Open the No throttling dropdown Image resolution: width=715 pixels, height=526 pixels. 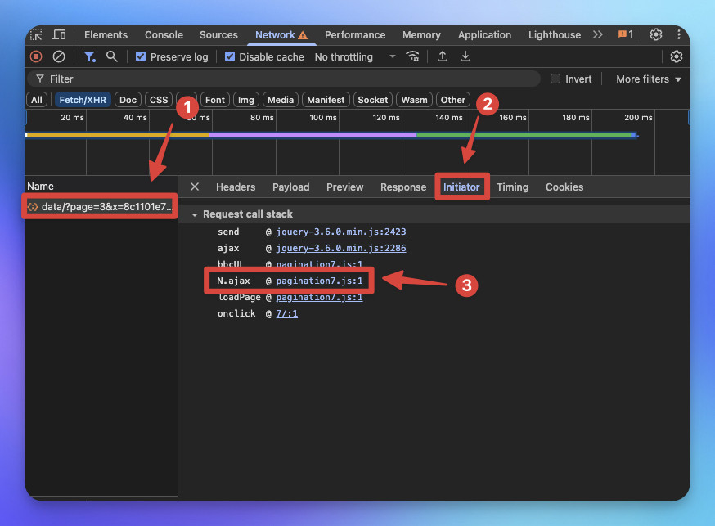[355, 56]
